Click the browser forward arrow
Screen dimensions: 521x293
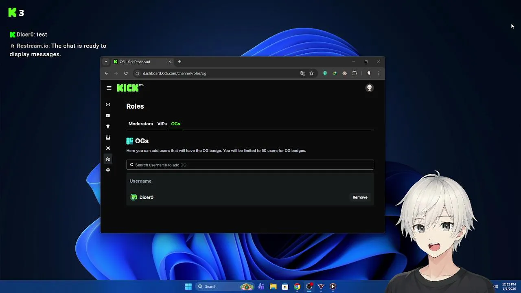(x=116, y=73)
